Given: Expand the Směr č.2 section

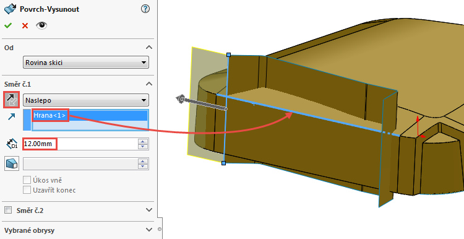Looking at the screenshot, I should tap(149, 210).
